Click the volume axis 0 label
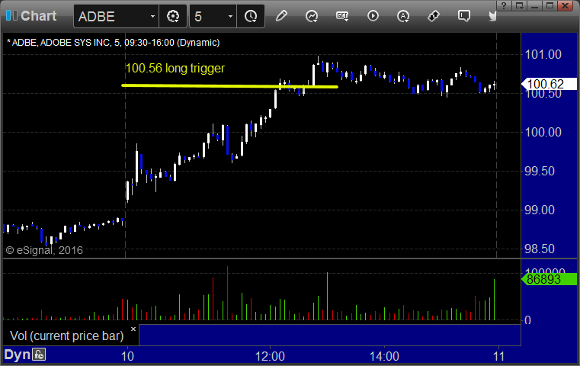The width and height of the screenshot is (580, 366). click(x=528, y=320)
